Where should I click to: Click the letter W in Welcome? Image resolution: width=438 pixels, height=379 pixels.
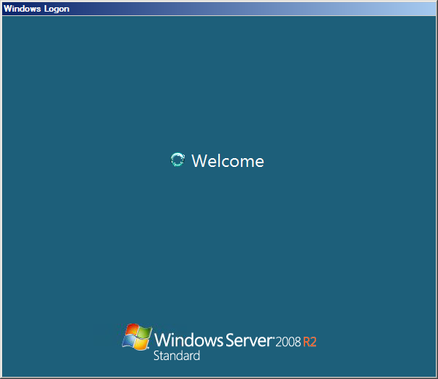pyautogui.click(x=199, y=161)
